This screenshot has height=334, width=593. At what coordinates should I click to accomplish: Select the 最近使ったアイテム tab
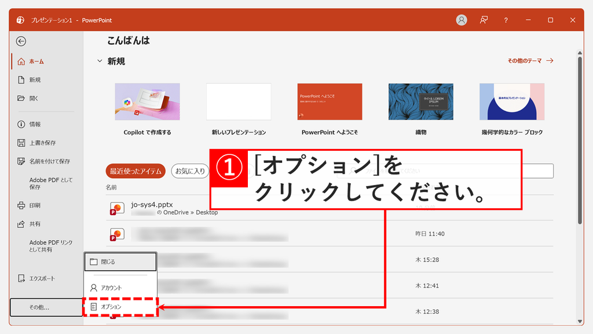tap(136, 171)
